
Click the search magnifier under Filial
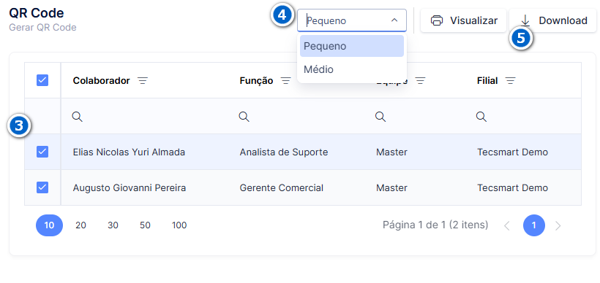pos(481,117)
